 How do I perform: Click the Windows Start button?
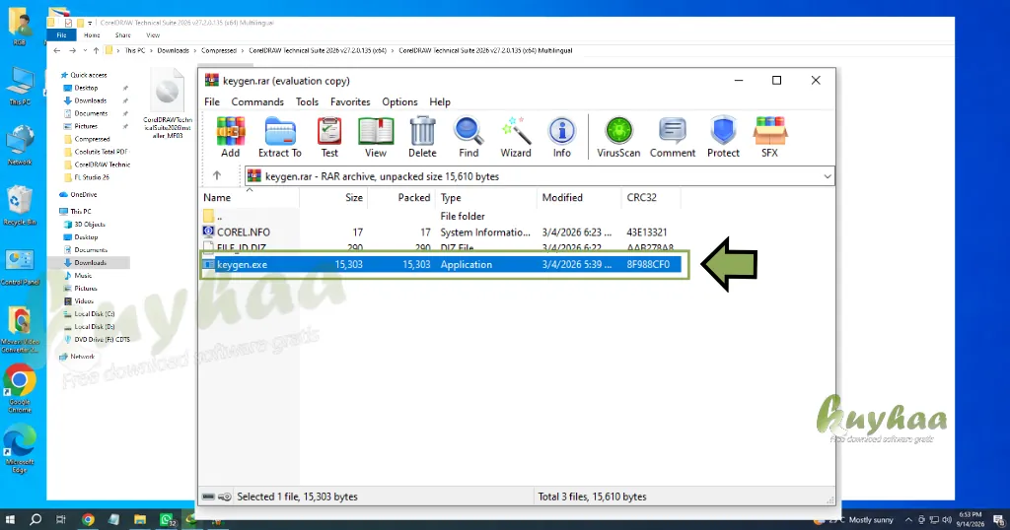(x=10, y=519)
